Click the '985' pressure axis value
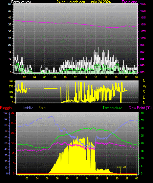The width and height of the screenshot is (153, 183). coord(142,59)
